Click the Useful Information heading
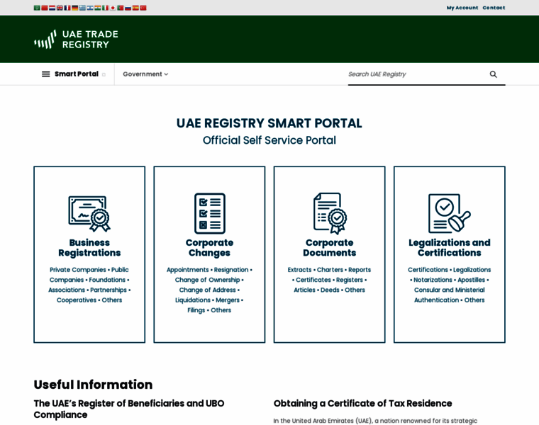The width and height of the screenshot is (539, 425). pyautogui.click(x=93, y=385)
